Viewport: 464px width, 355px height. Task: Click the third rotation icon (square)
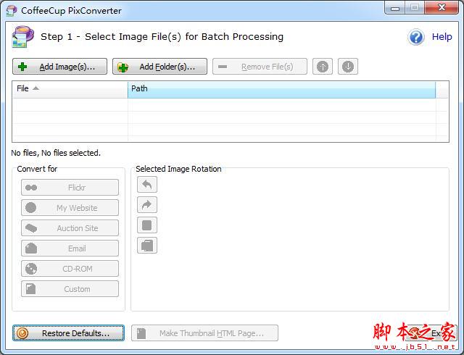(147, 225)
